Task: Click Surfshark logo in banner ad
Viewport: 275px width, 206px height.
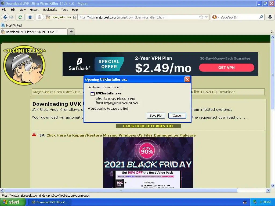Action: pos(79,64)
